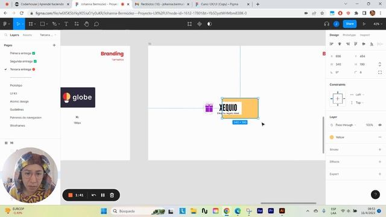Screen dimensions: 386x217
Task: Add export setting with plus icon
Action: (x=380, y=174)
